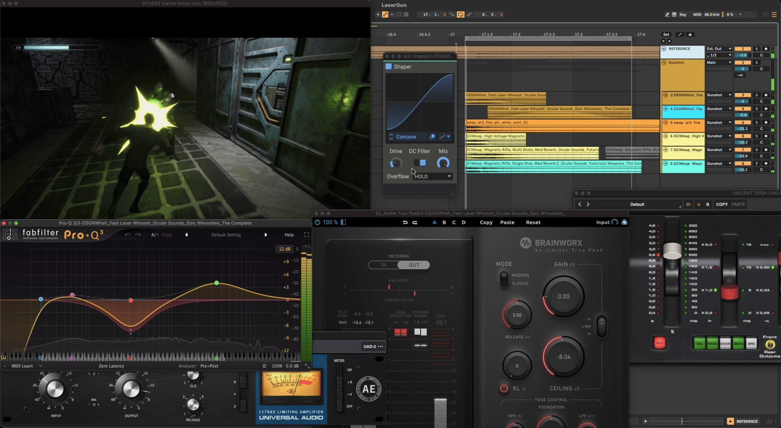Click the copy curve icon in the Shaper plugin
Screen dimensions: 781x428
[432, 137]
